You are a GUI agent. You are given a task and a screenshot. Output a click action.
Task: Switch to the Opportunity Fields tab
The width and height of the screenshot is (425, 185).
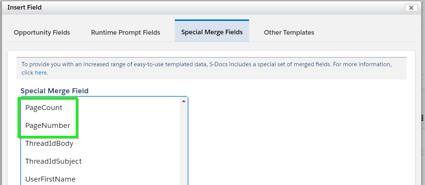point(42,32)
